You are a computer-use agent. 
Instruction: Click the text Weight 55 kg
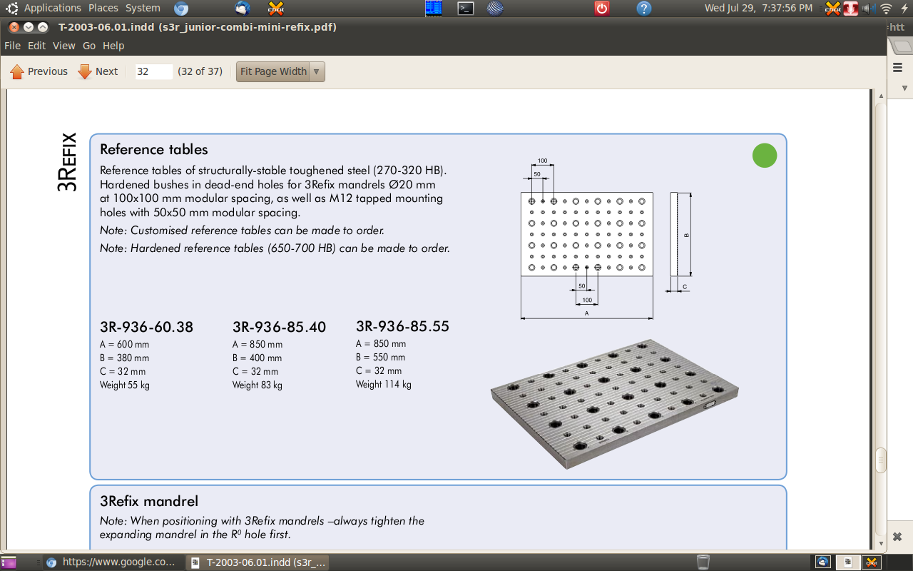pos(125,385)
